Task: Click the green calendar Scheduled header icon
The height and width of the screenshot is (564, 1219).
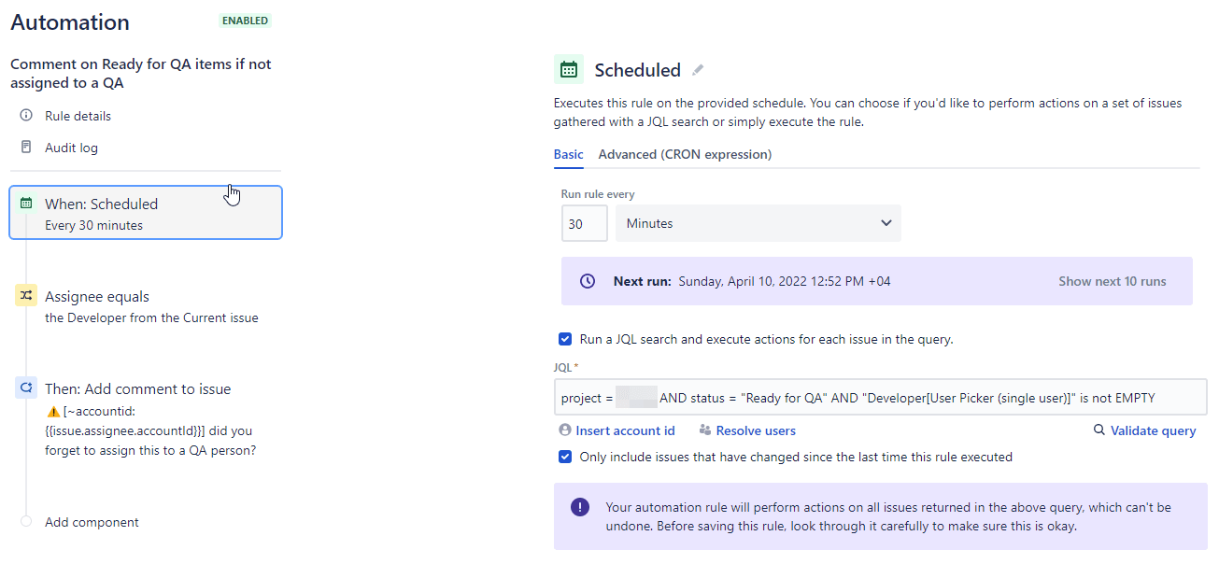Action: (x=568, y=70)
